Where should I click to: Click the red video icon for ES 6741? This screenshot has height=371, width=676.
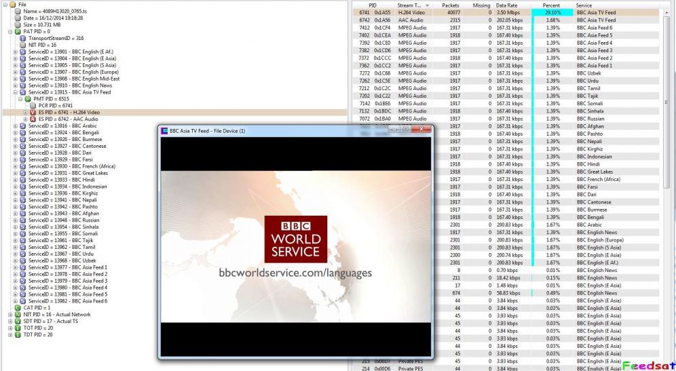tap(33, 113)
